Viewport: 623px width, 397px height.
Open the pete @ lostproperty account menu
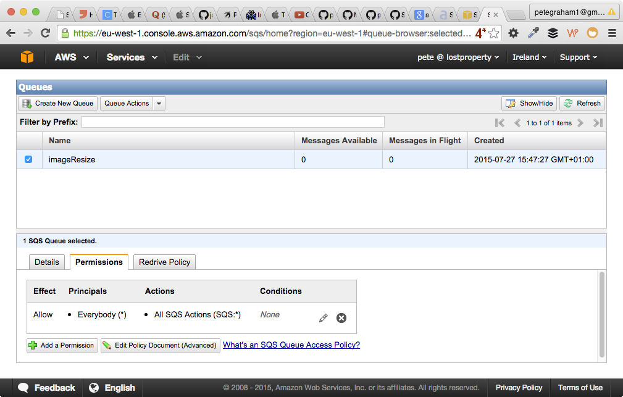[458, 57]
